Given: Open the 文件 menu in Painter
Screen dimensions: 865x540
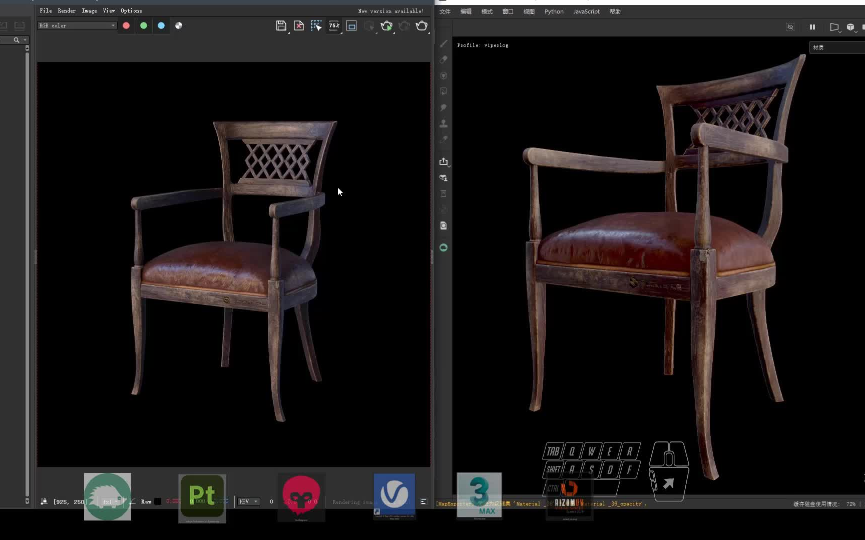Looking at the screenshot, I should point(445,11).
